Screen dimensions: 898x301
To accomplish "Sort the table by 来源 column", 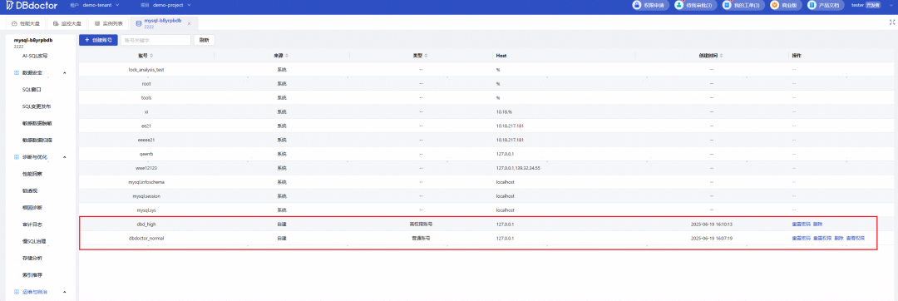I will point(287,56).
